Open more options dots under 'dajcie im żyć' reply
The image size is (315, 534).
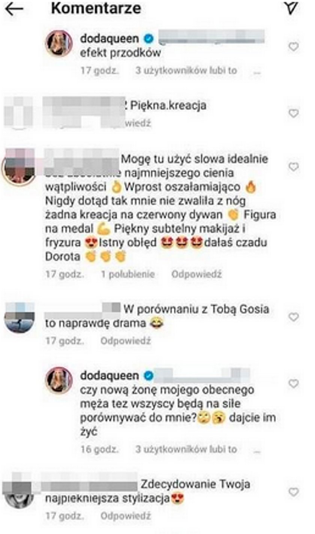tap(257, 451)
